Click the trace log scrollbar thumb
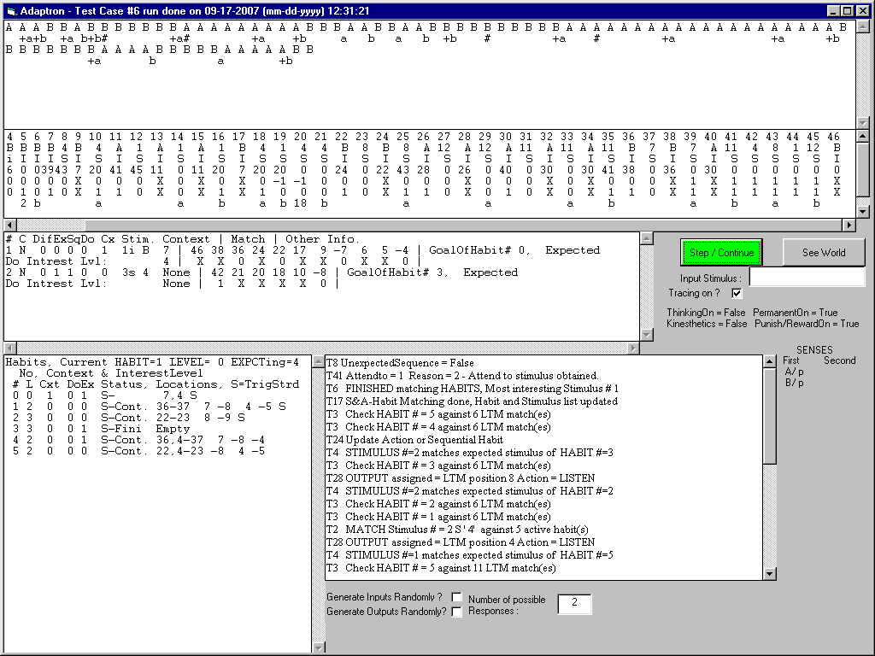The image size is (875, 656). pos(770,416)
